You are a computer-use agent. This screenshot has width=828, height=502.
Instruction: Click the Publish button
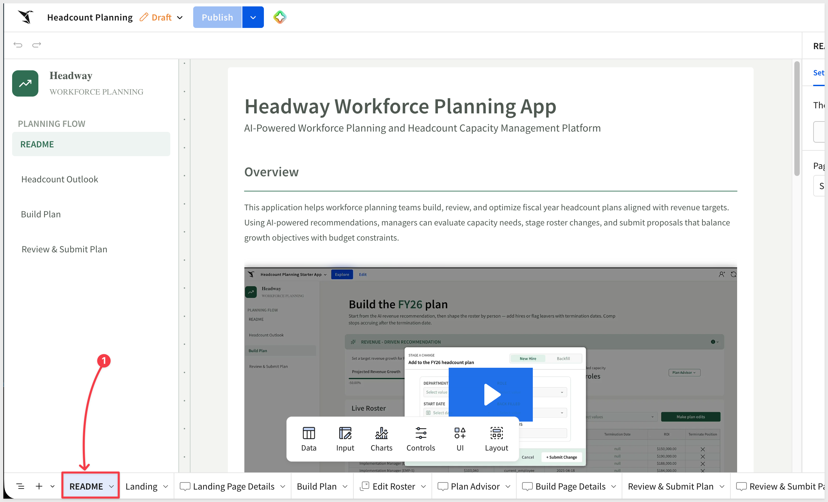tap(217, 17)
